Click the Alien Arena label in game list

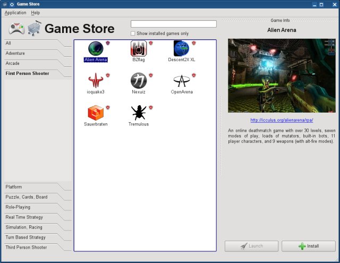coord(96,60)
